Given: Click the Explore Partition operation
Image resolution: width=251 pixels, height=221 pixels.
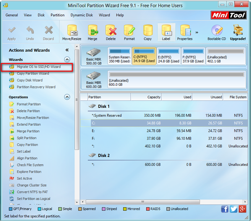Looking at the screenshot, I should [25, 172].
